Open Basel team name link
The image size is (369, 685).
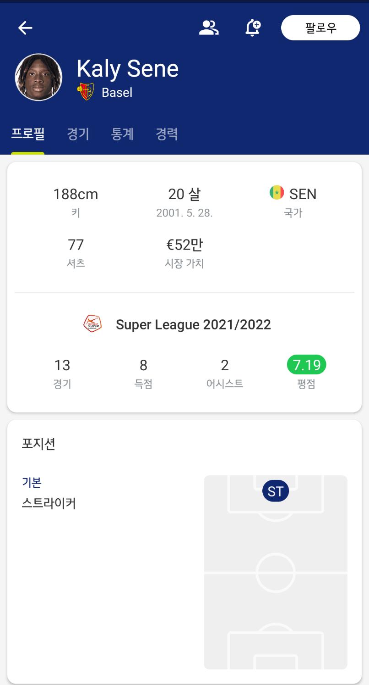pos(117,93)
